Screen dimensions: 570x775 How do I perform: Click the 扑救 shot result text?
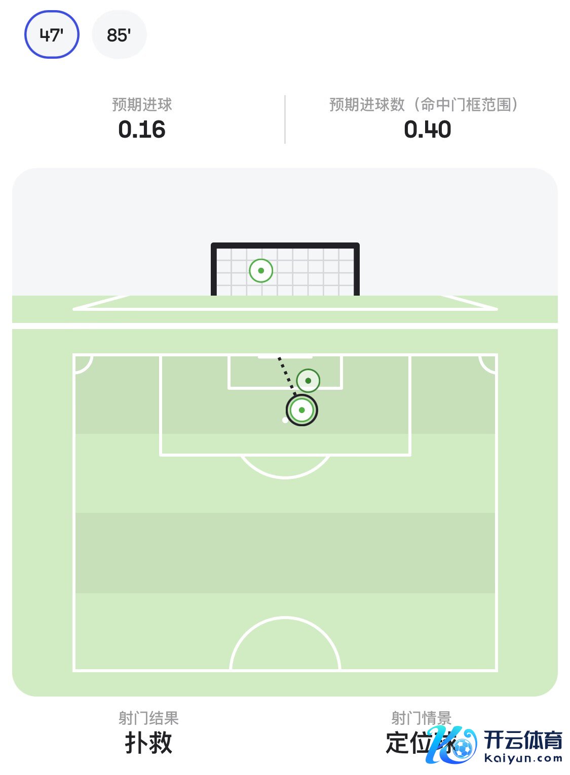(148, 743)
